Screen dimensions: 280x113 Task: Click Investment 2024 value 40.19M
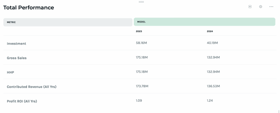(x=212, y=43)
